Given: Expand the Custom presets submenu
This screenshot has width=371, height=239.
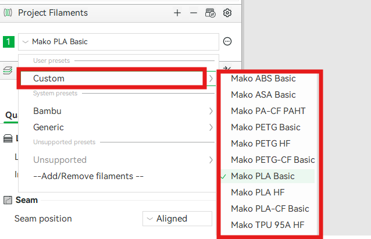Looking at the screenshot, I should click(112, 79).
